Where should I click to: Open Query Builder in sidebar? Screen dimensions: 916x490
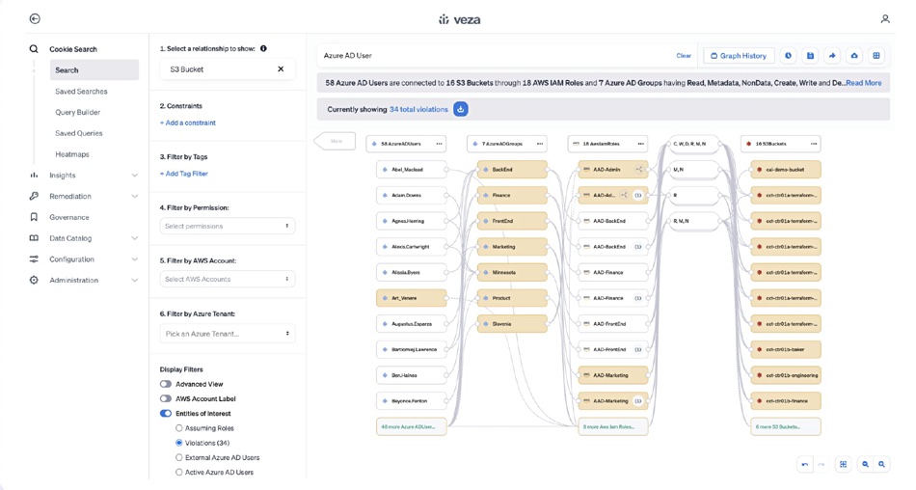78,112
